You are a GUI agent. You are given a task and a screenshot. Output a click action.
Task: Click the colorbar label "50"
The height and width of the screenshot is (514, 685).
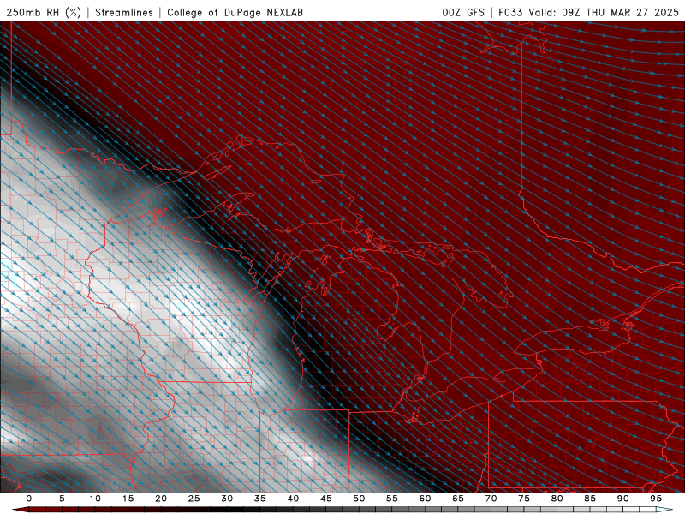(x=359, y=499)
